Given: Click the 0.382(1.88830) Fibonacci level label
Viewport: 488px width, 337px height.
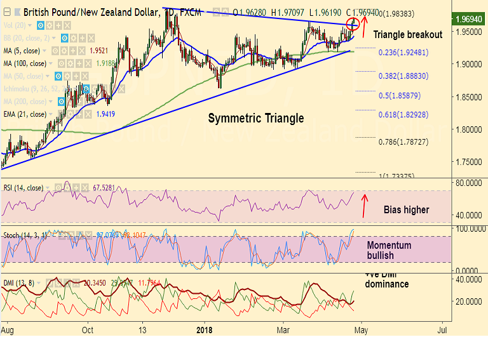Looking at the screenshot, I should [403, 76].
